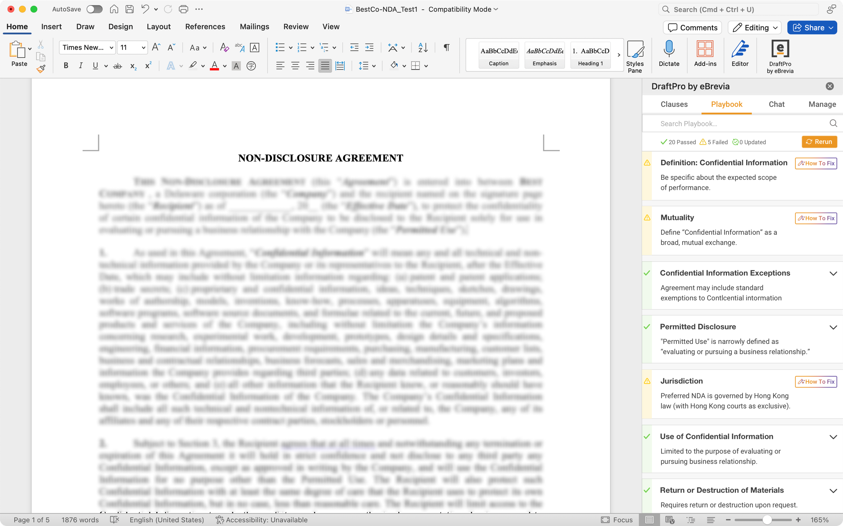Apply the Heading 1 style thumbnail

[x=590, y=55]
